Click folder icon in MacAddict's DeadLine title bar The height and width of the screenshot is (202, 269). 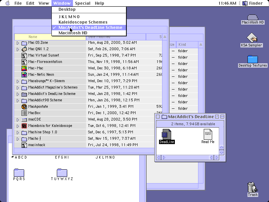(164, 117)
